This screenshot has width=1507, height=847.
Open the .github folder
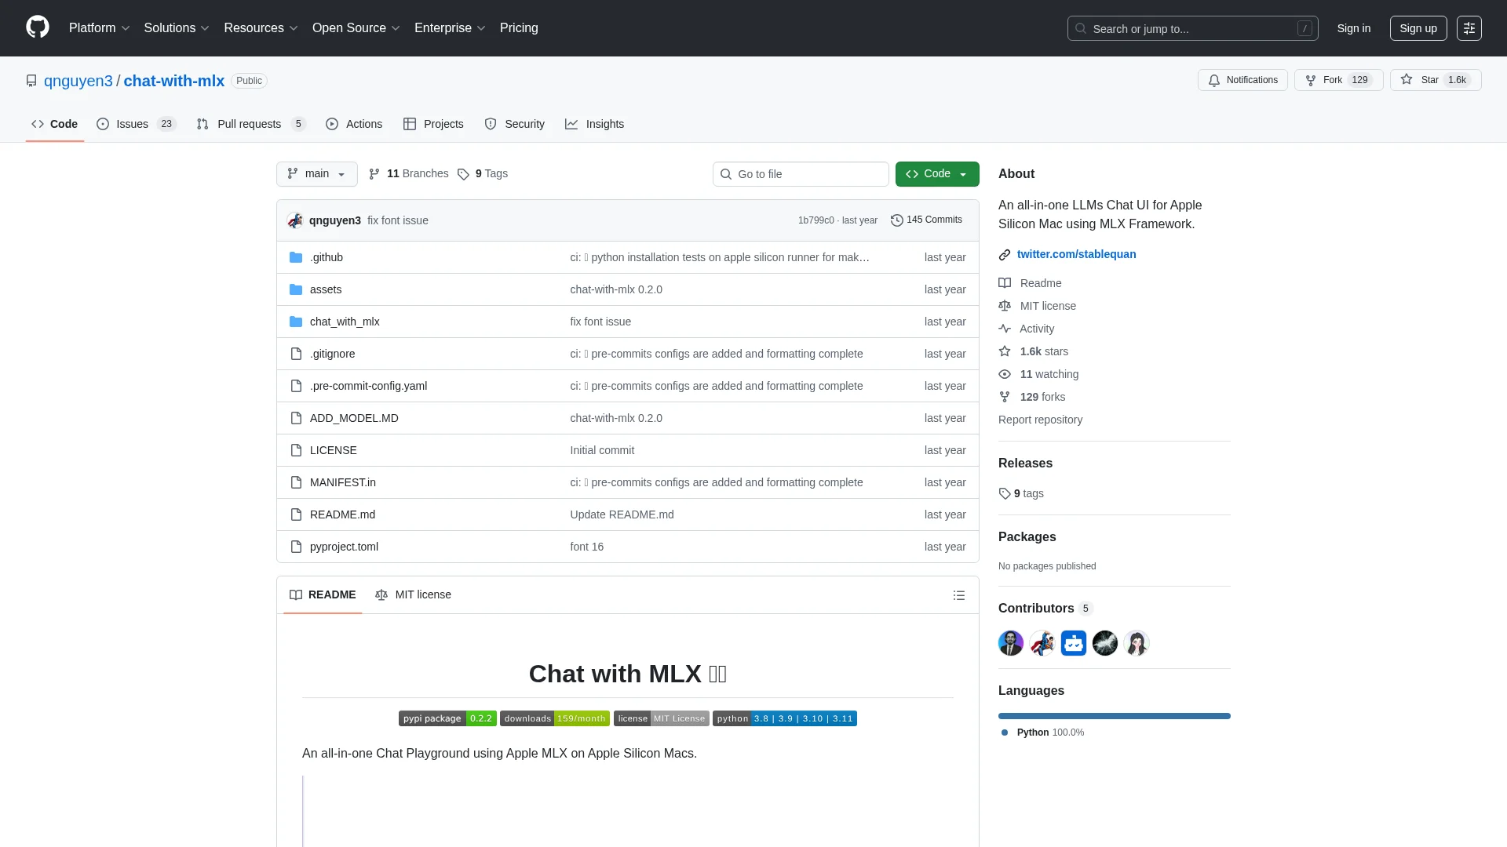click(326, 257)
